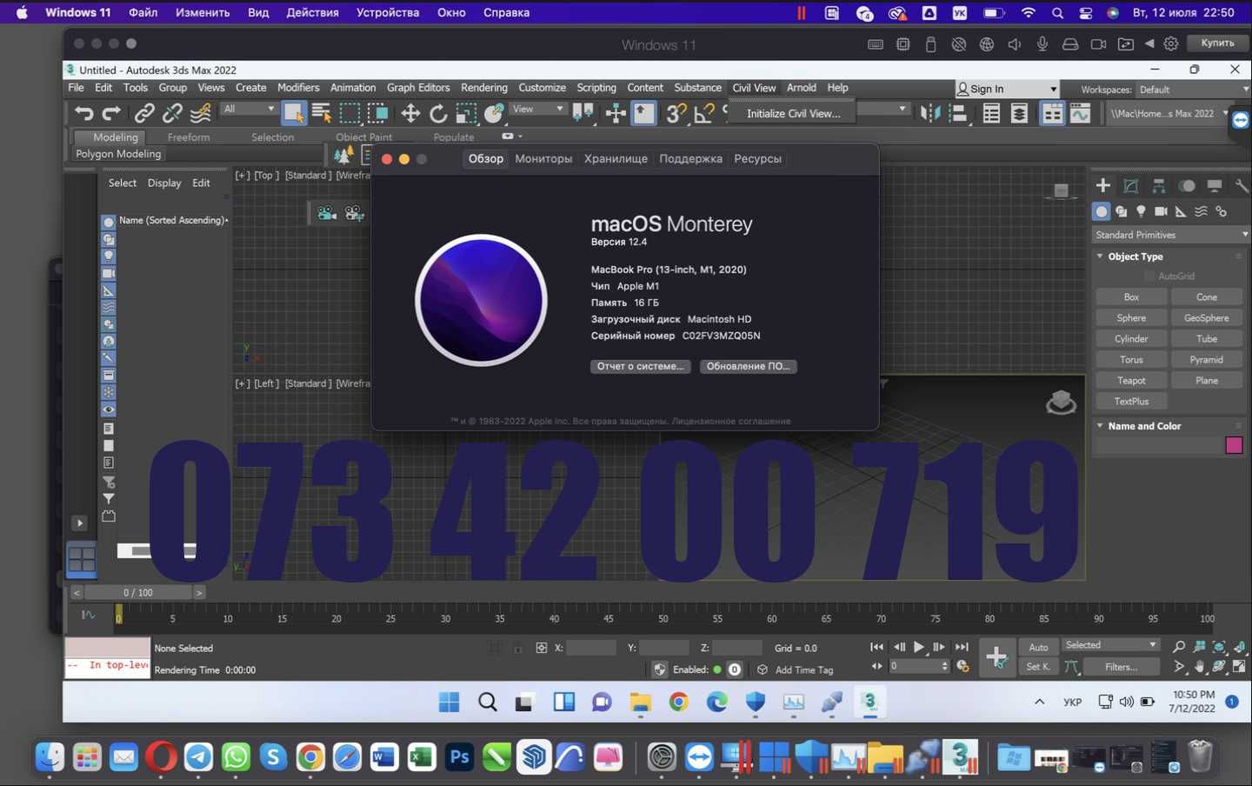
Task: Click Отчет о системе button
Action: point(641,366)
